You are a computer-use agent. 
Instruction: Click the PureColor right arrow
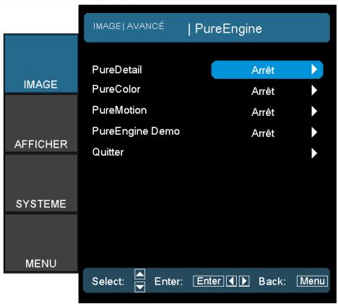point(314,90)
